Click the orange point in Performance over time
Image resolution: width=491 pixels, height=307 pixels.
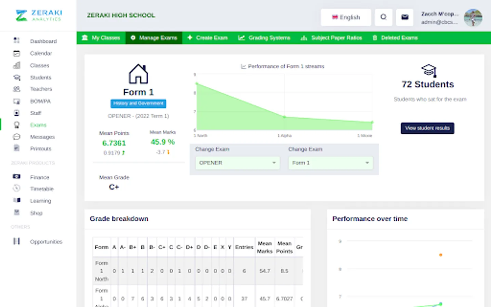pos(441,255)
